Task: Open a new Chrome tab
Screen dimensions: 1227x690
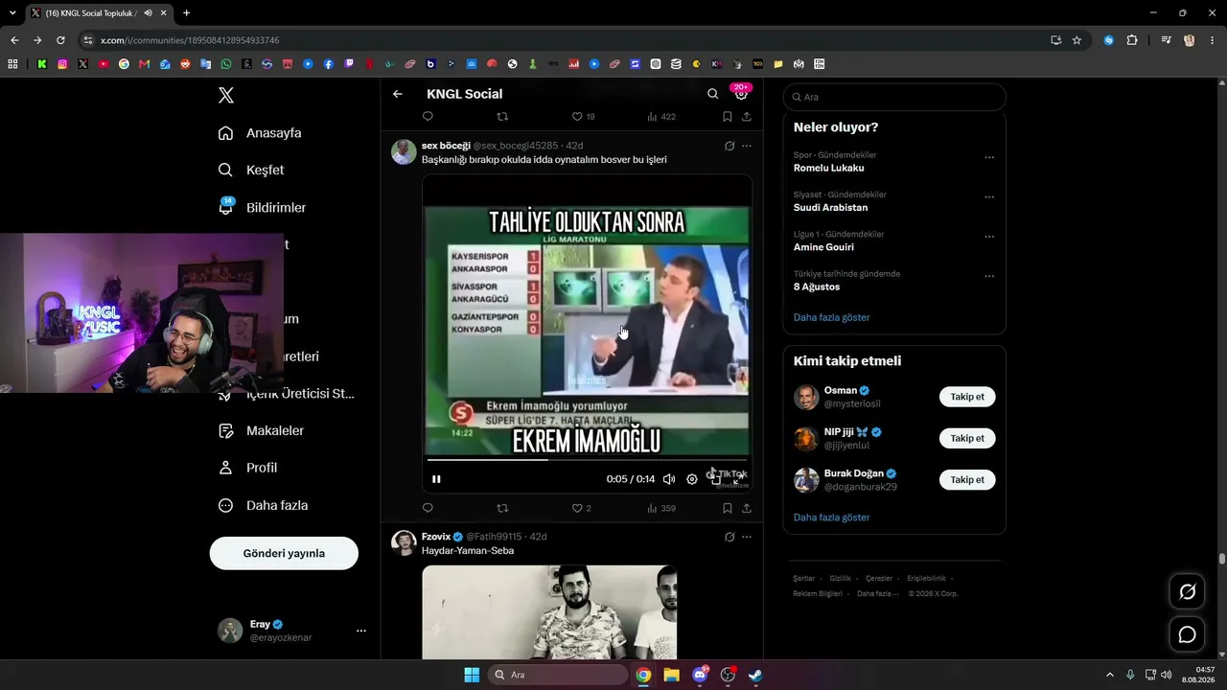Action: [x=186, y=13]
